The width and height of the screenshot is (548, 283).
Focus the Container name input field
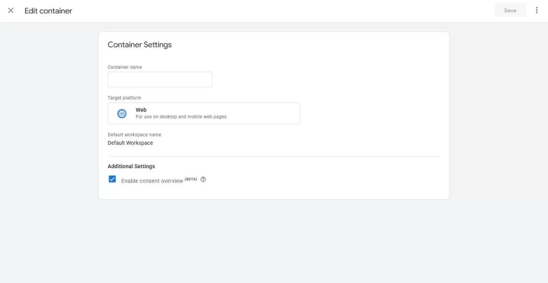click(159, 80)
